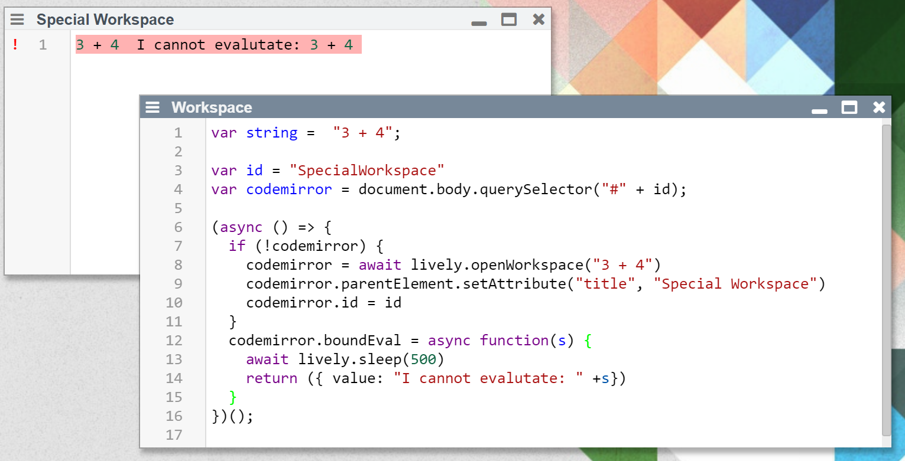Click the Workspace window title text
Screen dimensions: 905x461
pyautogui.click(x=212, y=107)
